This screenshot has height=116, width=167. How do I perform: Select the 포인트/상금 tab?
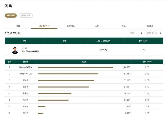pos(44,26)
